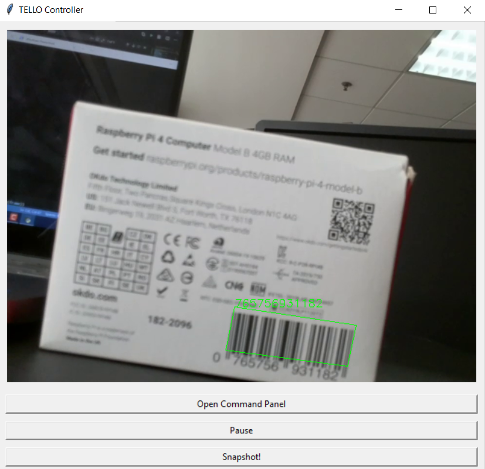The width and height of the screenshot is (485, 469).
Task: Pause the drone video feed
Action: (x=241, y=430)
